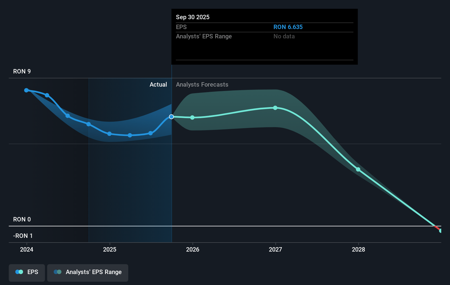Click the EPS point at start of 2025

coord(109,134)
